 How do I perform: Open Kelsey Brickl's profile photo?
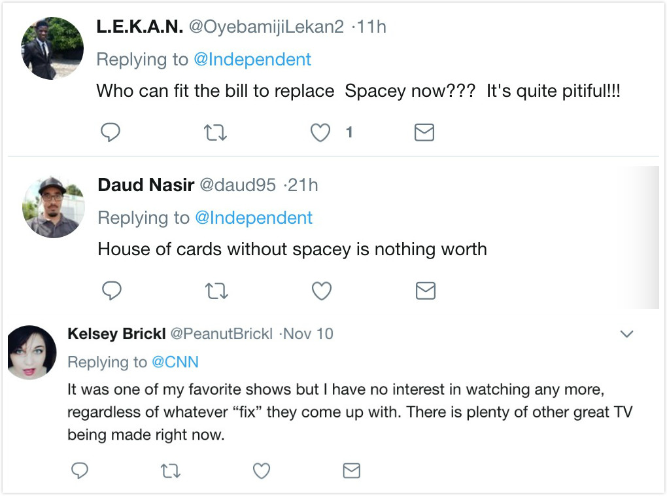[x=31, y=352]
